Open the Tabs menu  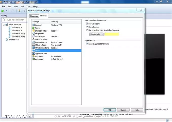(28, 7)
